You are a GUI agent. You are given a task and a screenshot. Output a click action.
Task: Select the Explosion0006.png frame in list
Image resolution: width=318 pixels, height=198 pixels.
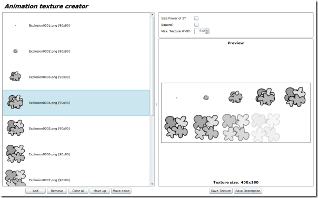tap(76, 154)
